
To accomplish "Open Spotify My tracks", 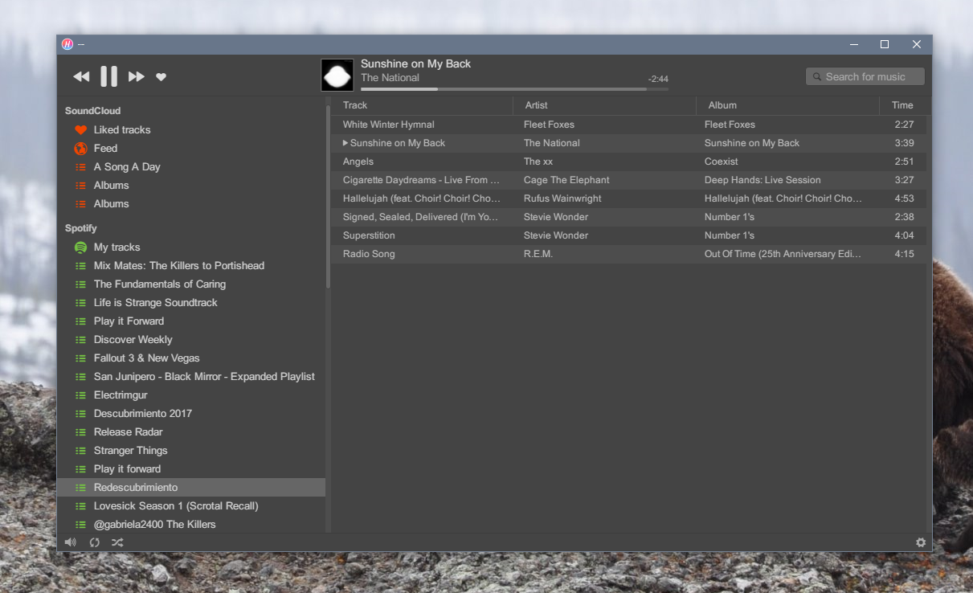I will tap(116, 247).
